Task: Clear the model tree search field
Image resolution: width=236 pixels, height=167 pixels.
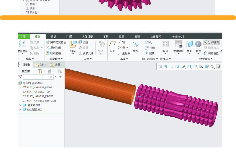Action: [x=51, y=77]
